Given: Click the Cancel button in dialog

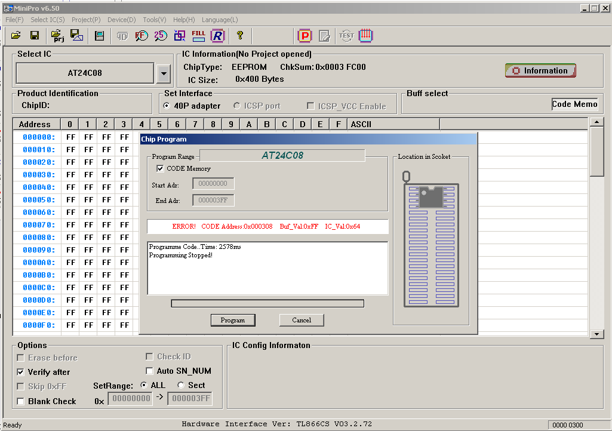Looking at the screenshot, I should [302, 320].
